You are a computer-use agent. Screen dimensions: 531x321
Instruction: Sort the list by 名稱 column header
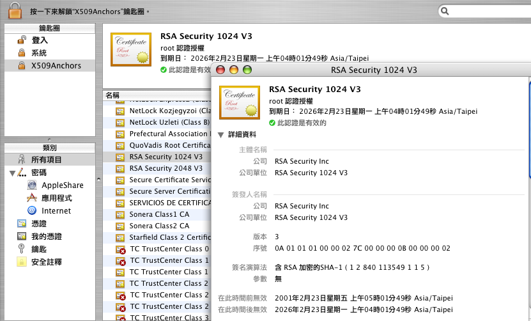point(157,95)
